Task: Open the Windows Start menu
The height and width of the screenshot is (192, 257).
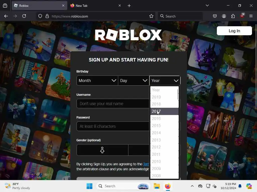Action: 90,186
